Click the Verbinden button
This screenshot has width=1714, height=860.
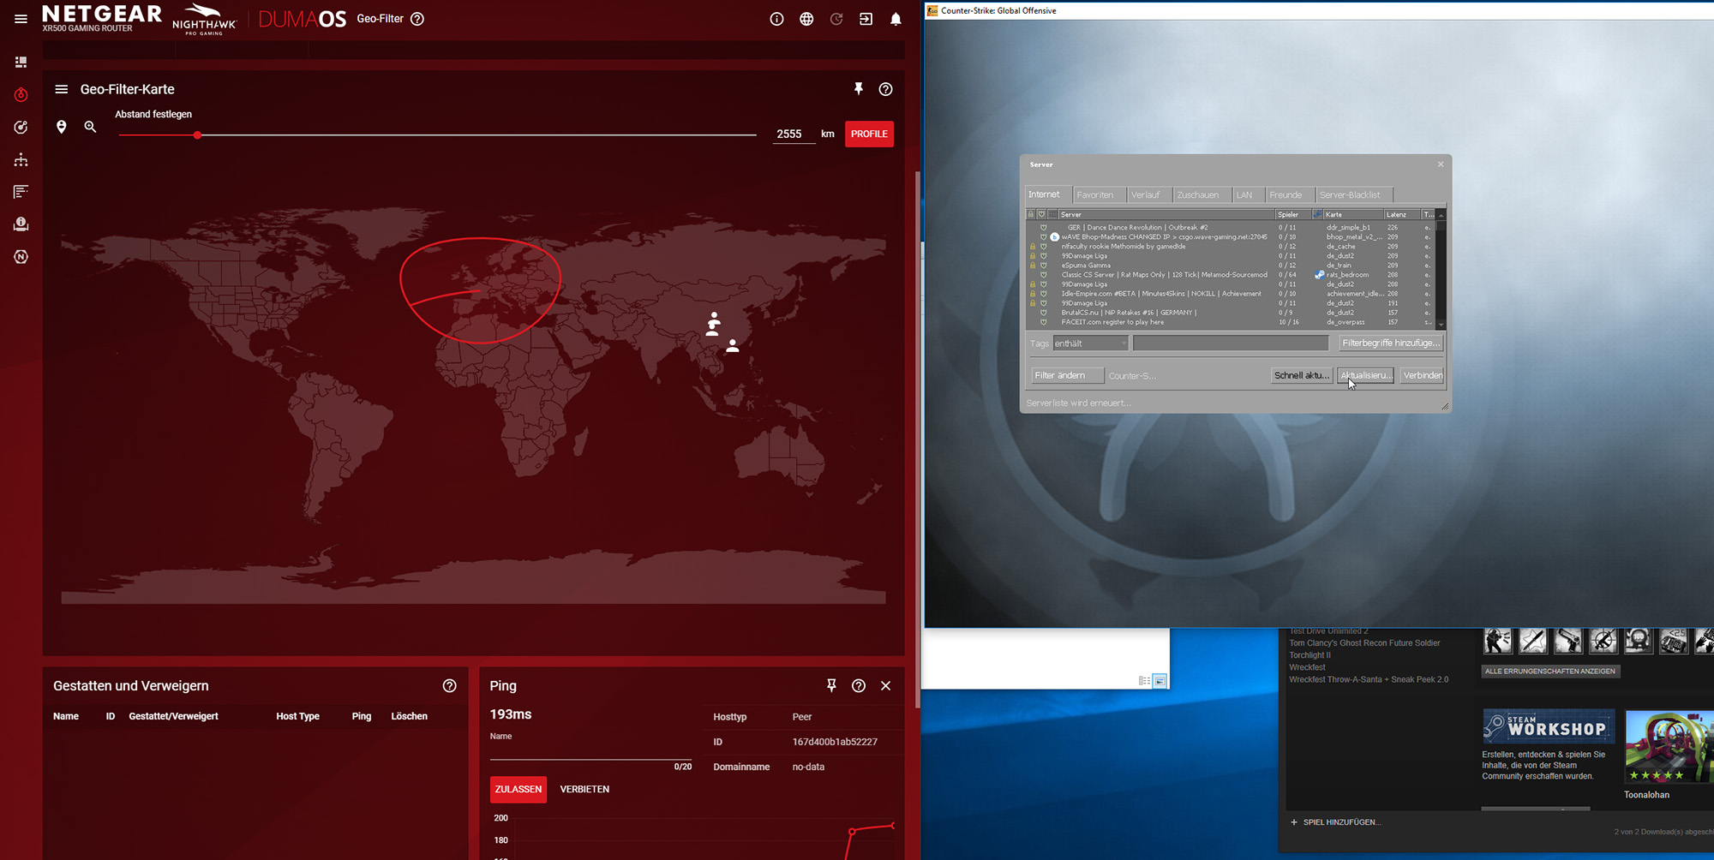pos(1423,375)
